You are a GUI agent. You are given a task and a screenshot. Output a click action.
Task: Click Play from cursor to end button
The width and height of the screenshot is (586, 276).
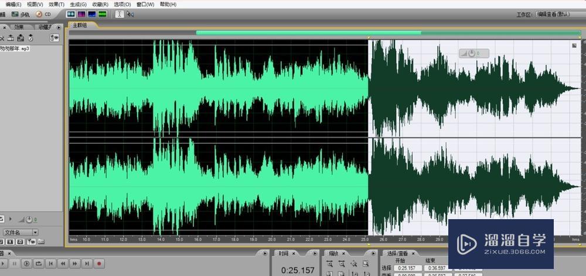(26, 264)
